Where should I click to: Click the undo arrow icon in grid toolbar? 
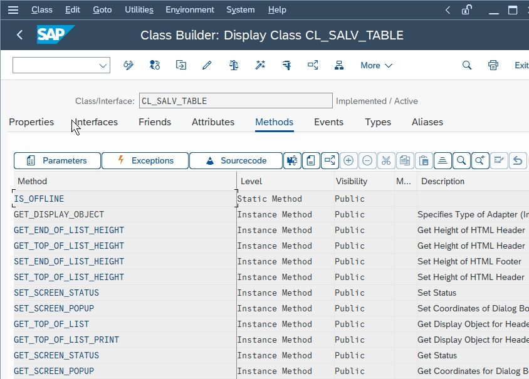[x=518, y=160]
